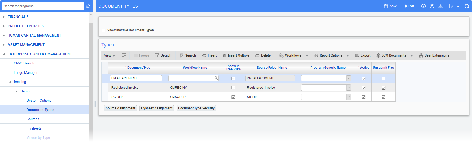Image resolution: width=472 pixels, height=142 pixels.
Task: Open the help question mark icon
Action: 432,6
